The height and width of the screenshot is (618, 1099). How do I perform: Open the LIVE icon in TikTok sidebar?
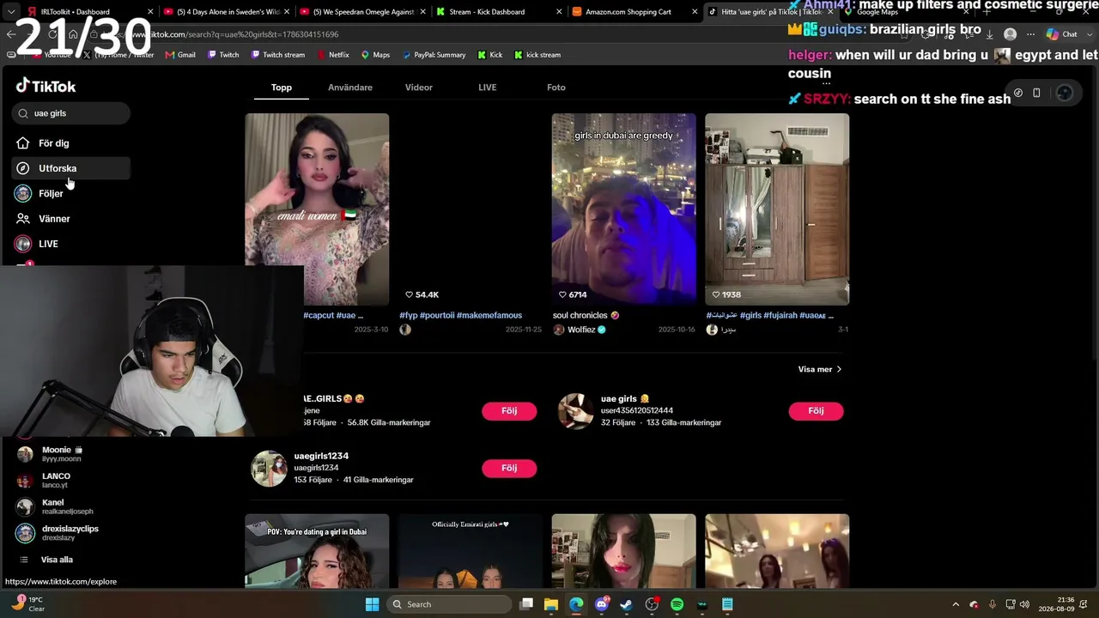coord(23,244)
